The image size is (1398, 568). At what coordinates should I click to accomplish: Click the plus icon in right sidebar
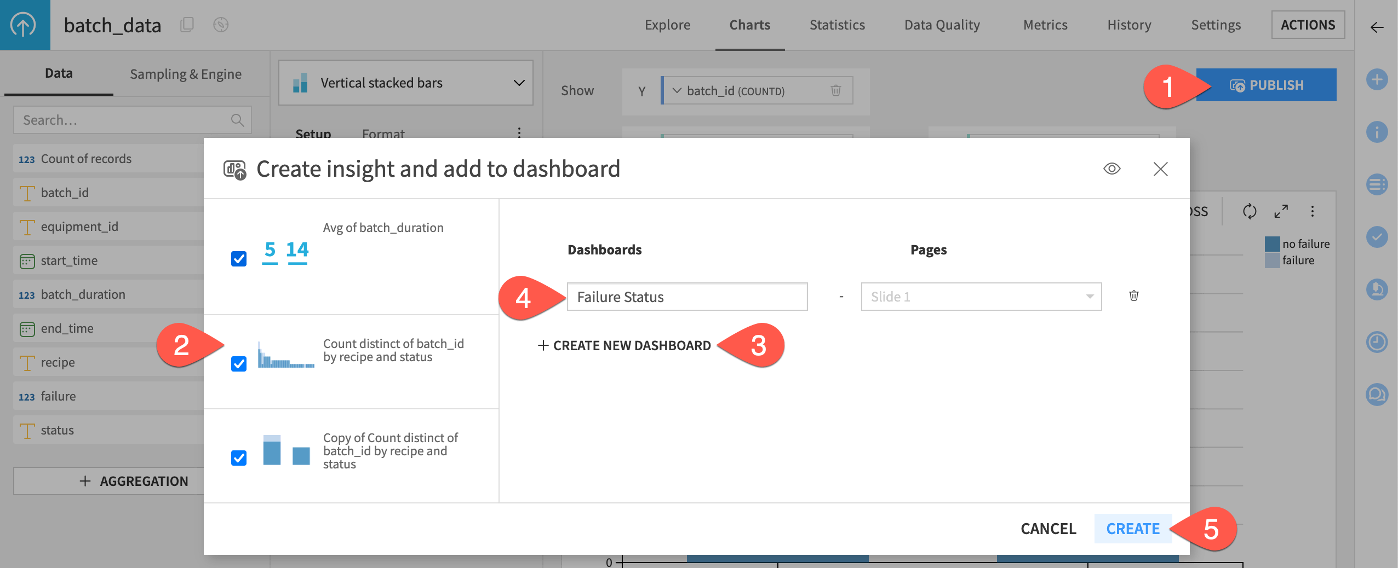[x=1377, y=79]
